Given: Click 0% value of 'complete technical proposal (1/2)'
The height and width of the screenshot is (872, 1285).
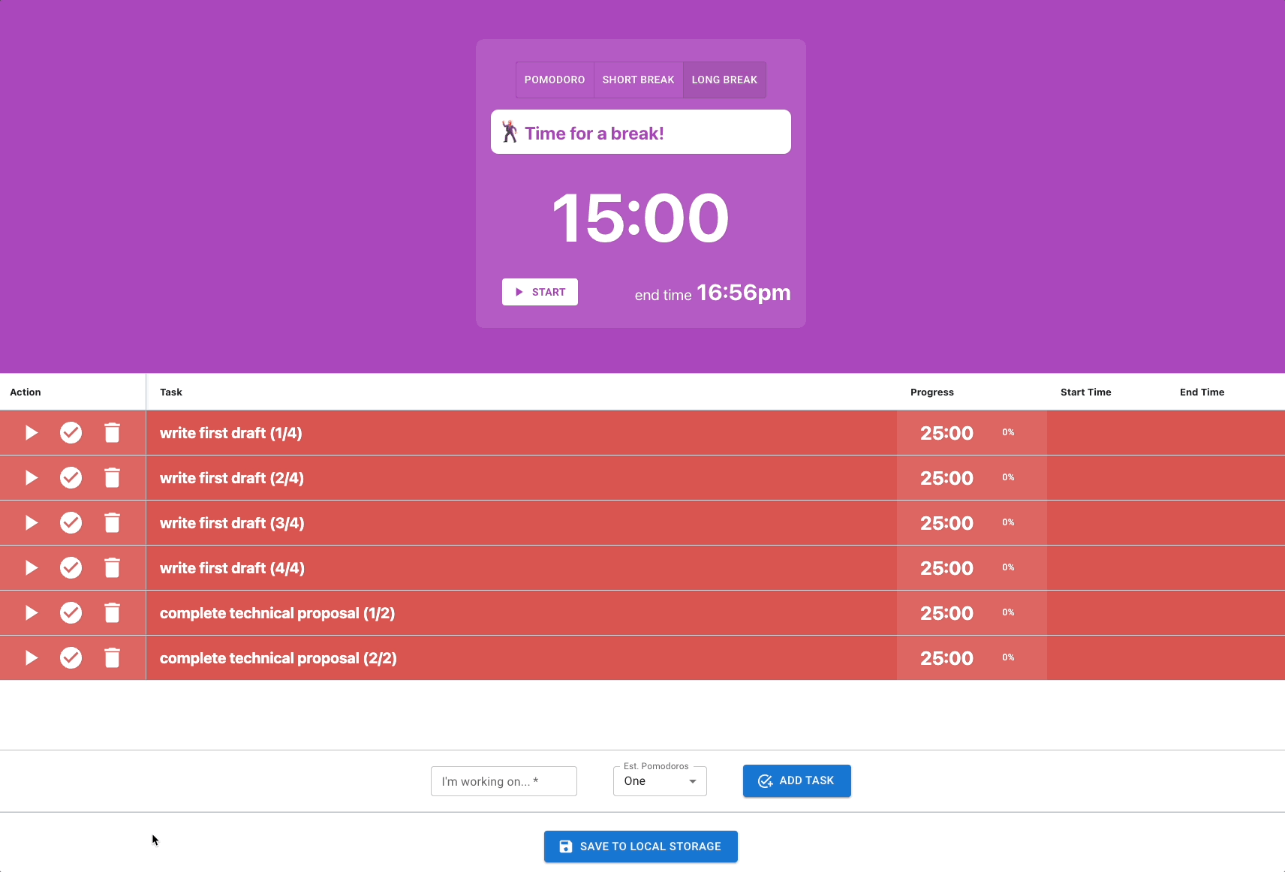Looking at the screenshot, I should pos(1008,612).
